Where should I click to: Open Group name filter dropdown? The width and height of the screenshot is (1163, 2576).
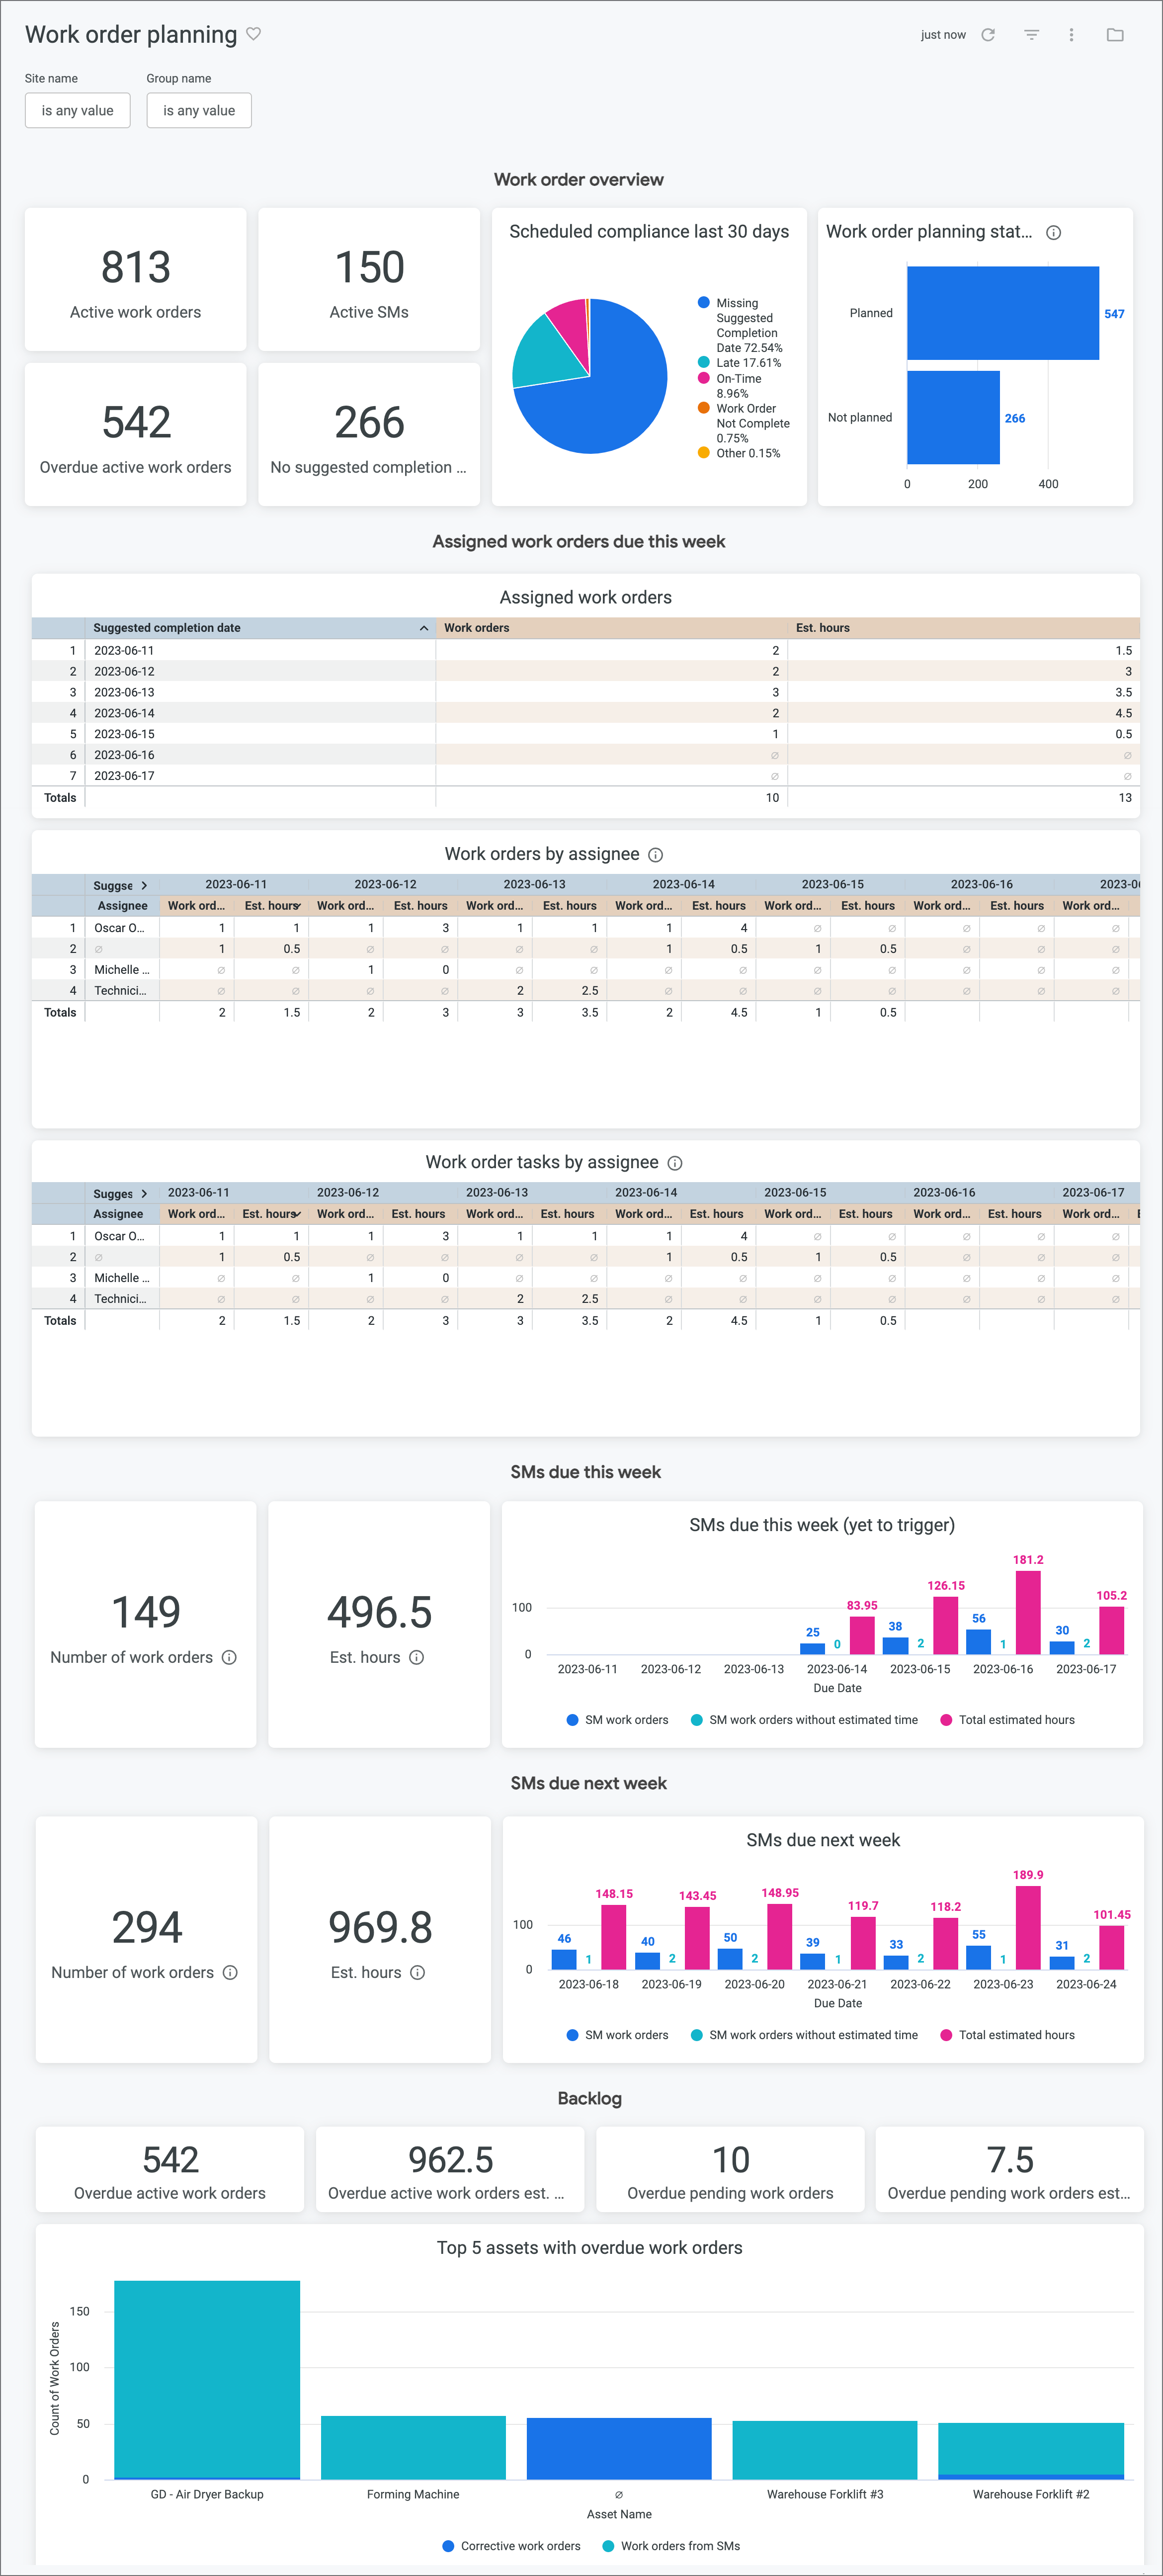point(199,111)
